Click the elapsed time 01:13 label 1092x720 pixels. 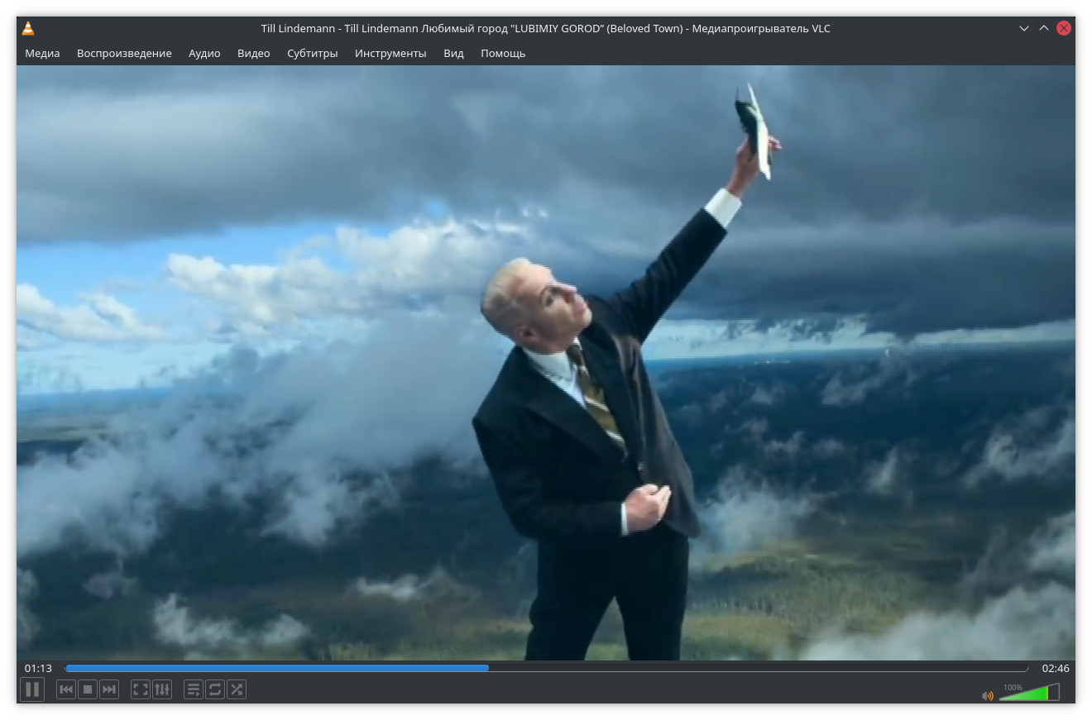click(38, 668)
